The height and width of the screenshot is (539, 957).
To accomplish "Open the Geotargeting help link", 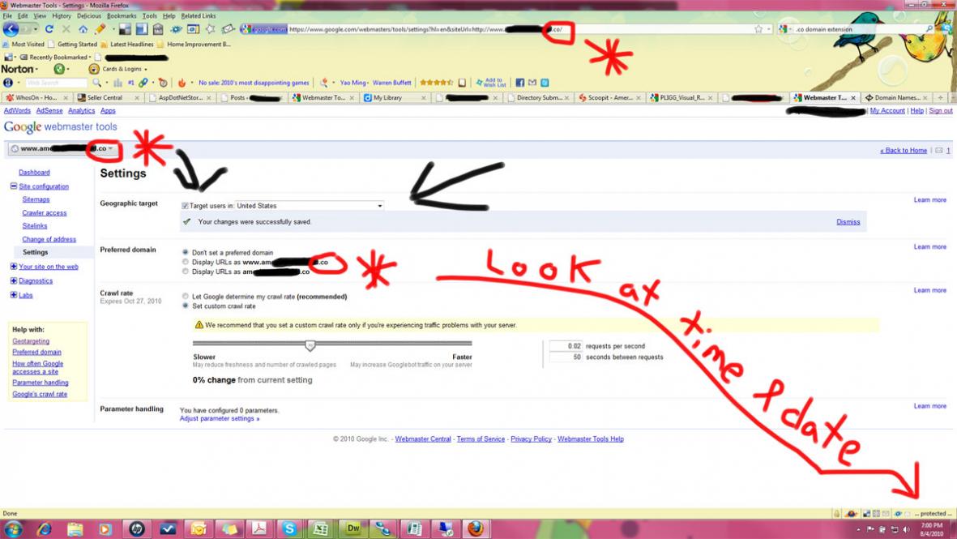I will coord(31,341).
